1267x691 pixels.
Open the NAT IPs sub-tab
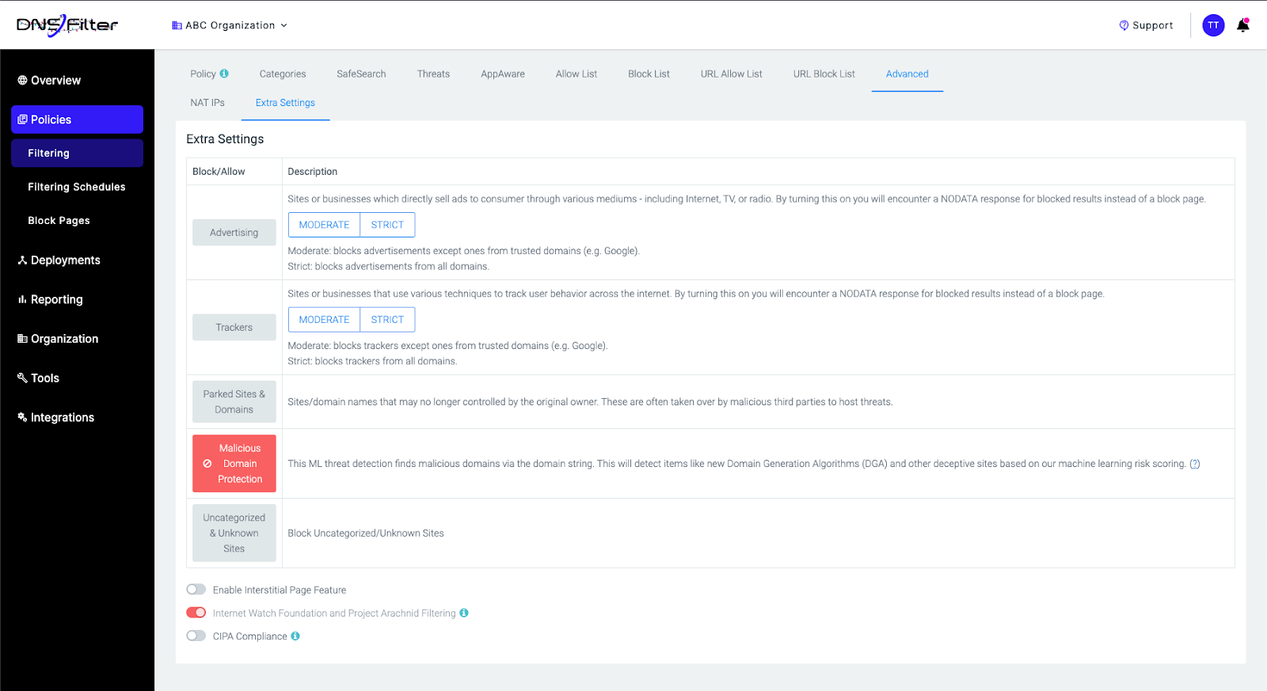click(x=207, y=103)
